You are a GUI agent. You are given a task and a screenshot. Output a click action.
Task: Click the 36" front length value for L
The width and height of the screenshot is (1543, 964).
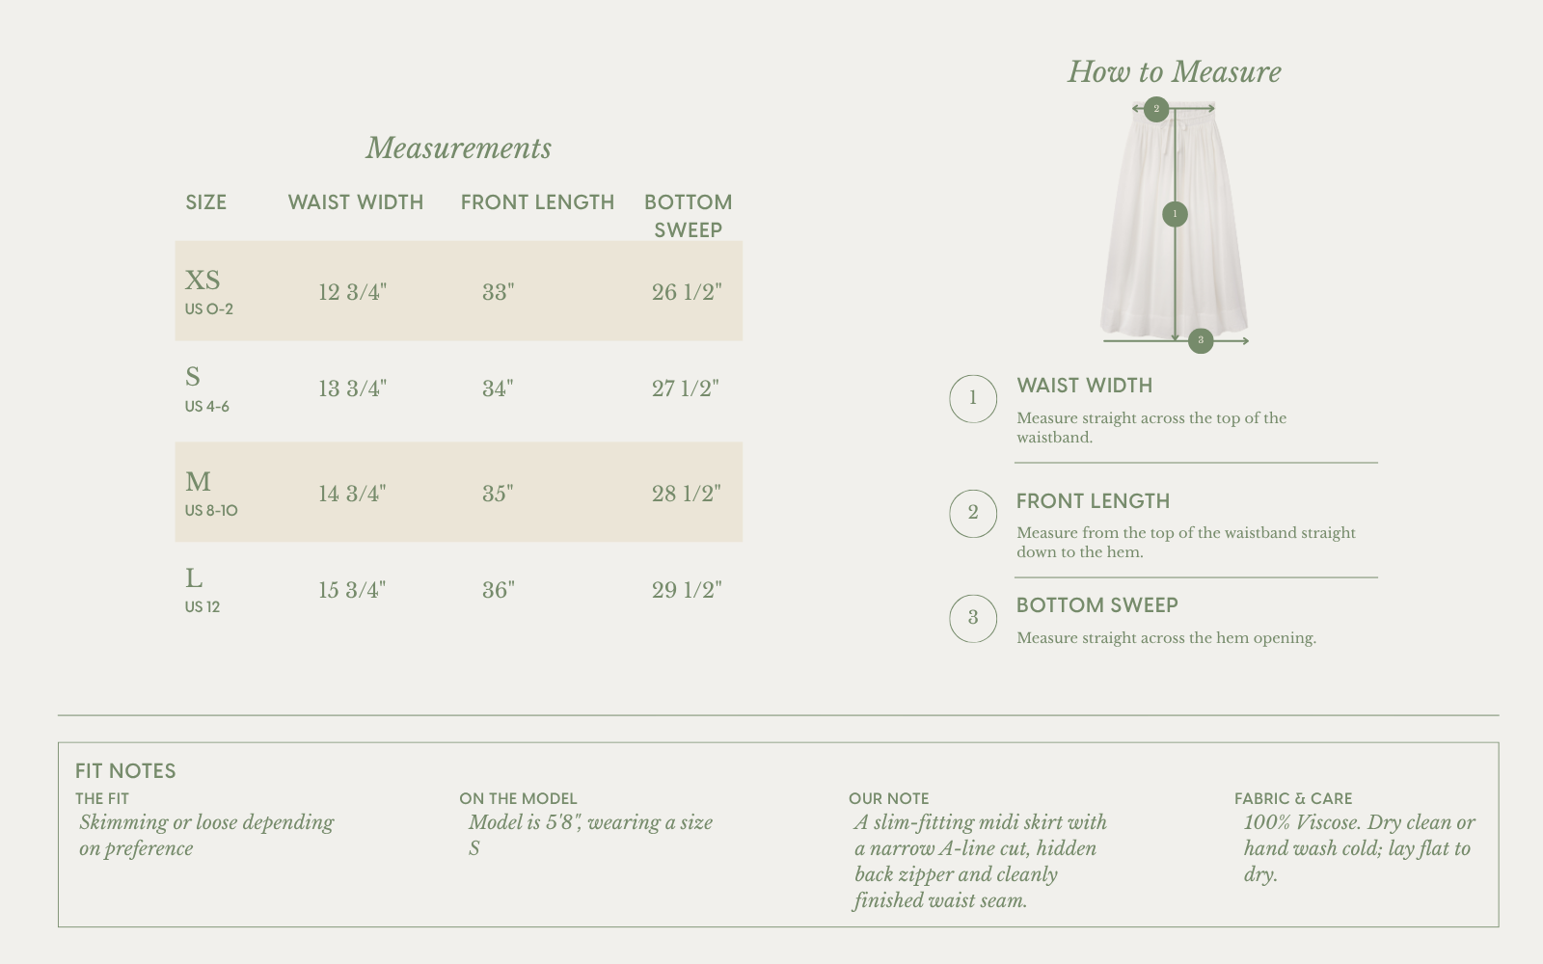[499, 590]
